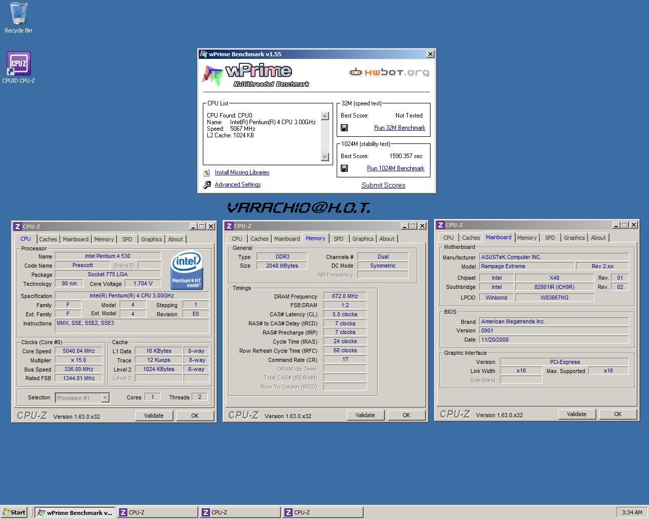Open SPD tab in Memory window
This screenshot has height=519, width=649.
[338, 239]
